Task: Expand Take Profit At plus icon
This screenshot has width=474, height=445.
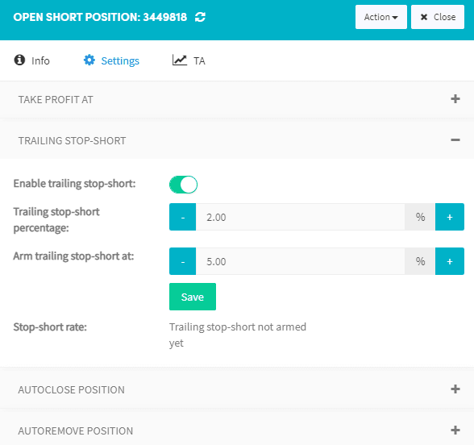Action: point(455,99)
